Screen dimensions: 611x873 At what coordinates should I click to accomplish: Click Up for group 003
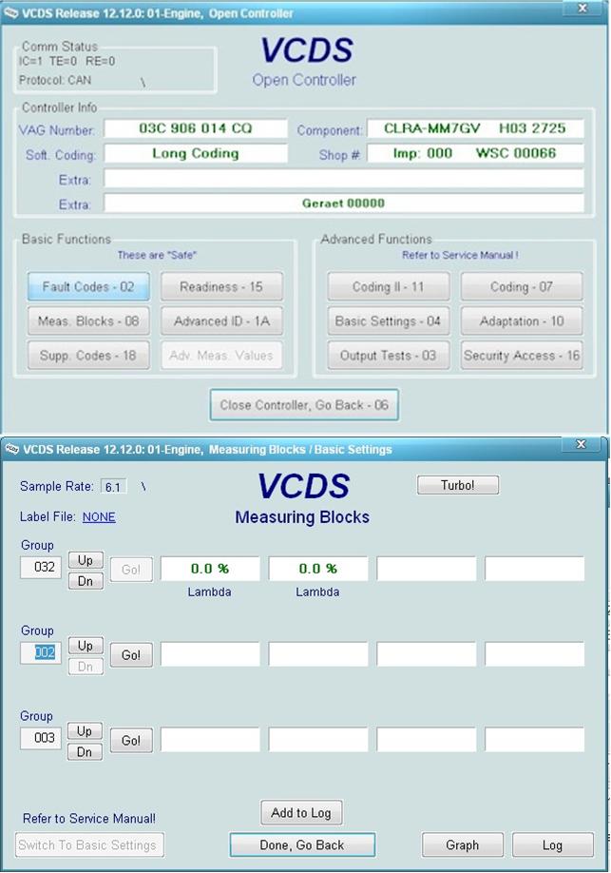(86, 731)
